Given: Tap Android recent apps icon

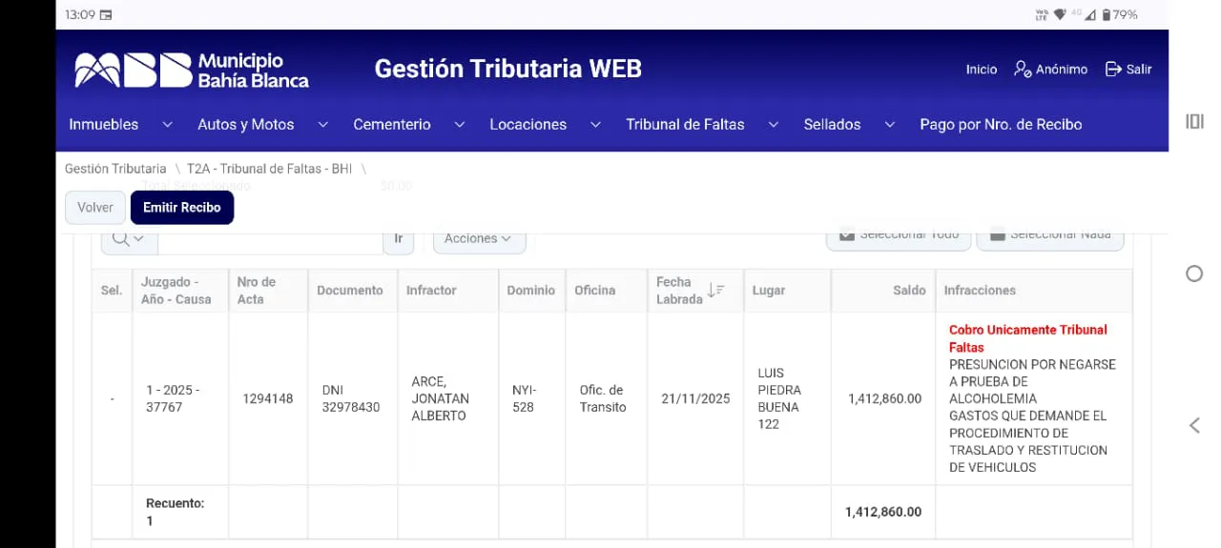Looking at the screenshot, I should coord(1193,121).
